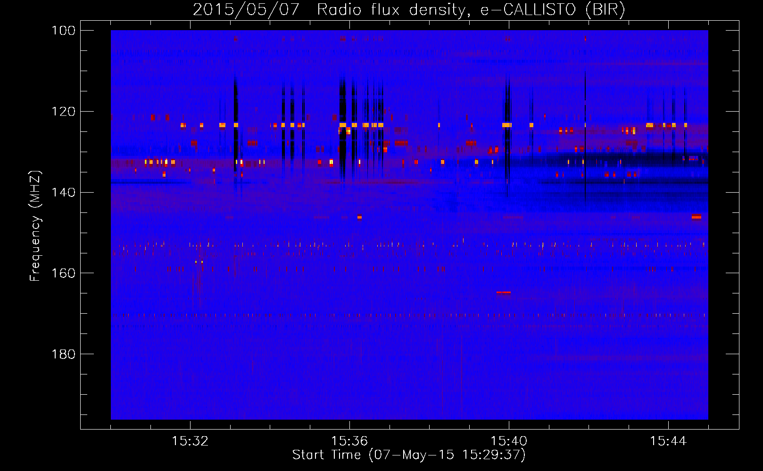Screen dimensions: 763x471
Task: Click the "Start Time (07-May-15 15:29:37)" label
Action: click(409, 455)
